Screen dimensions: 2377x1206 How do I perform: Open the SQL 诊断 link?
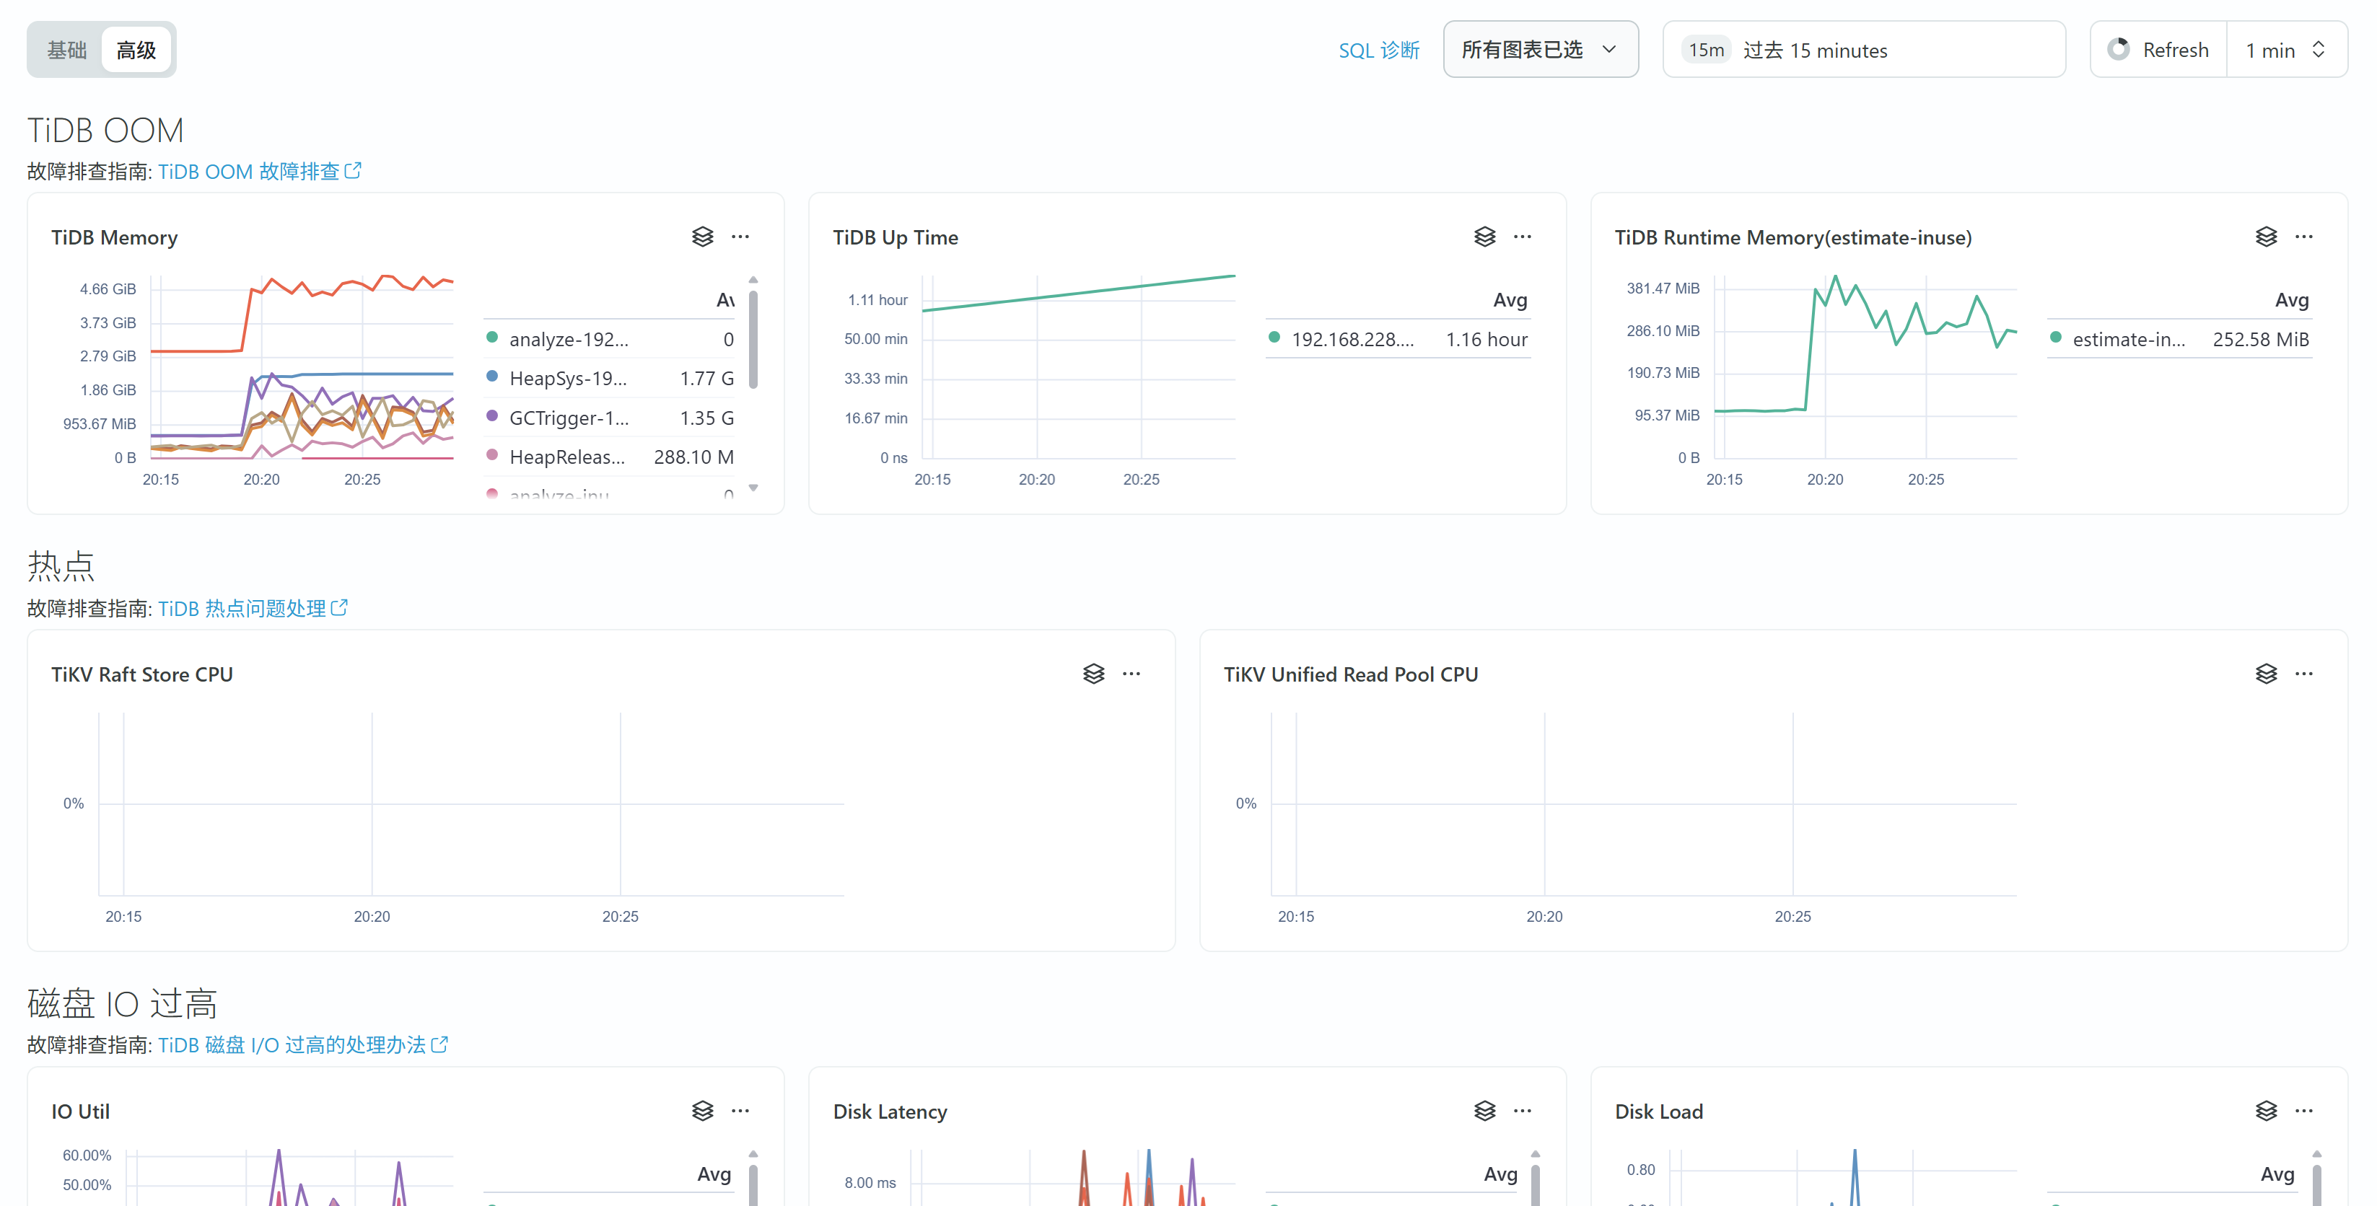click(x=1378, y=50)
